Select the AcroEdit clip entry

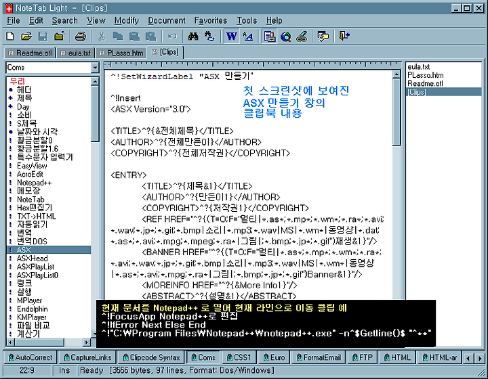(x=30, y=175)
